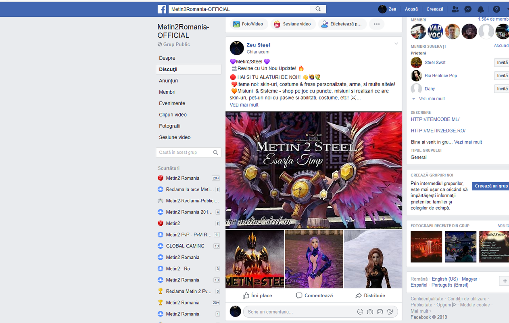
Task: Click the search magnifier button in top bar
Action: 318,9
